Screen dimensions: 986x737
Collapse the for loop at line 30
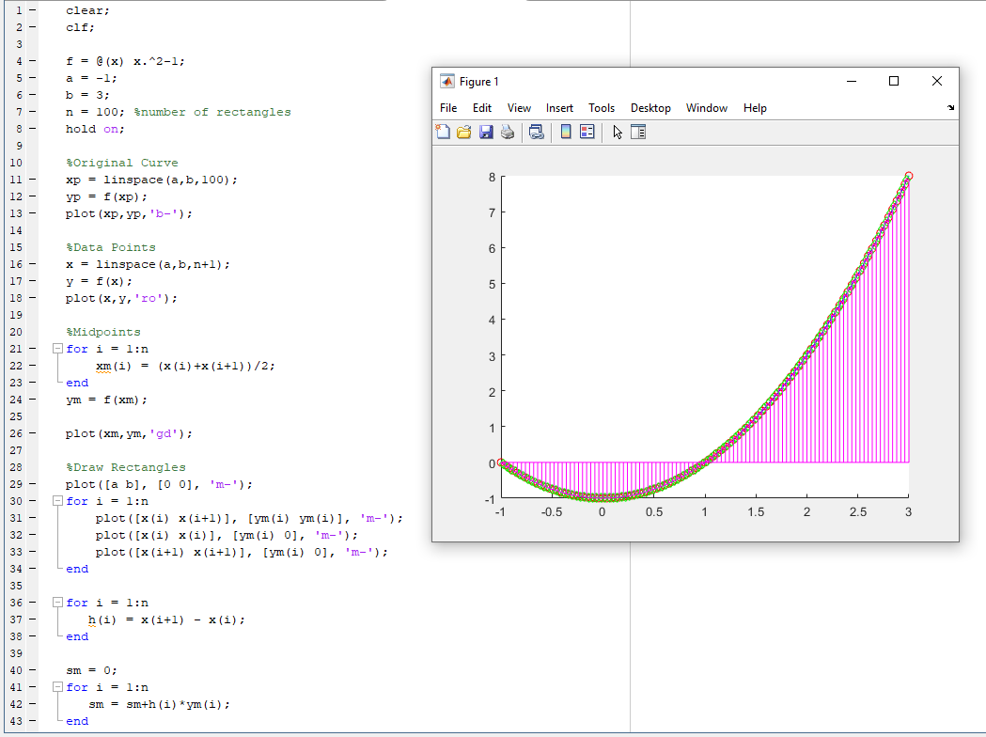pos(57,500)
